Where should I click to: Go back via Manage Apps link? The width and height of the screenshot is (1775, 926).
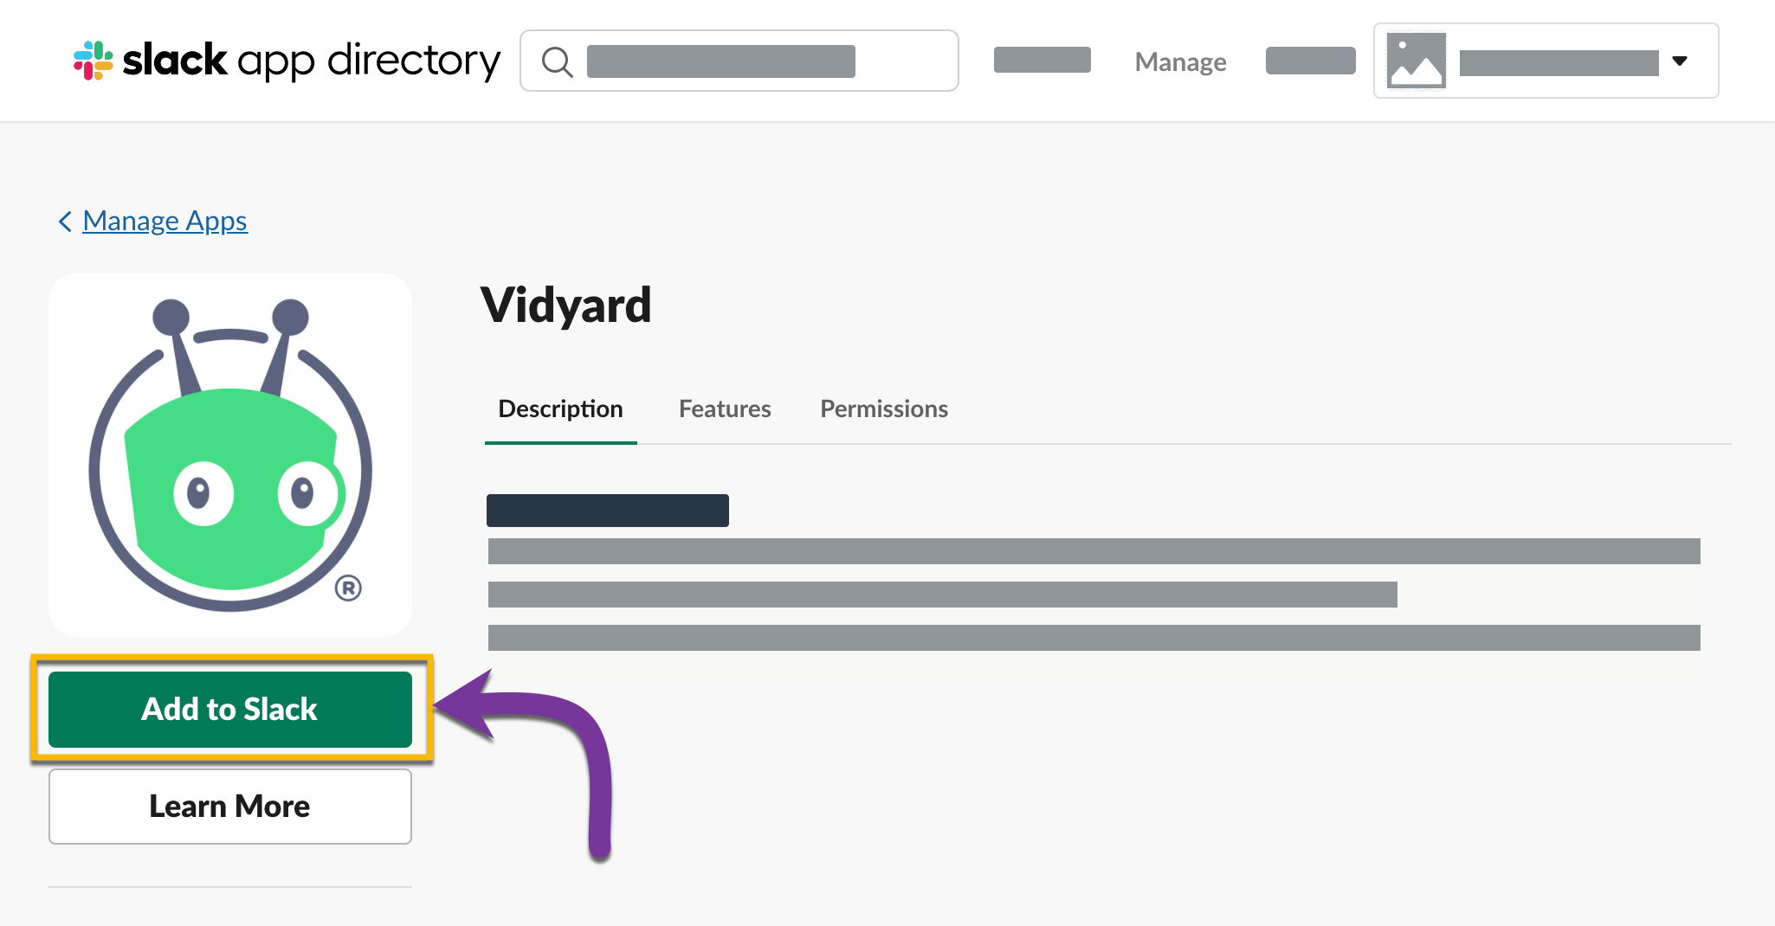[x=165, y=222]
